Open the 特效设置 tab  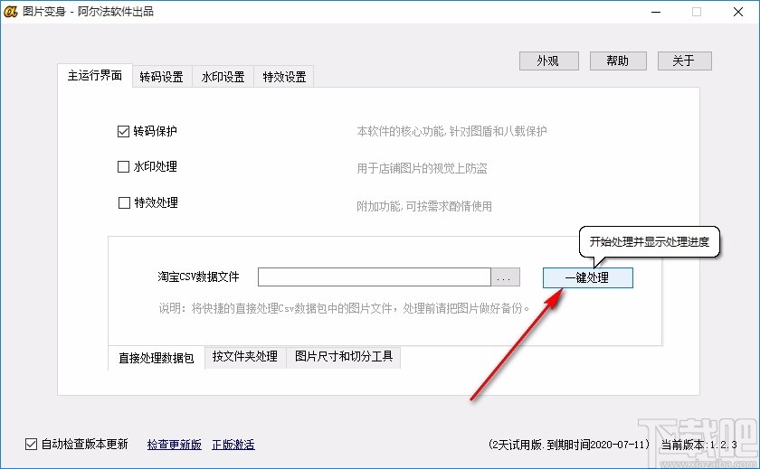click(x=284, y=77)
